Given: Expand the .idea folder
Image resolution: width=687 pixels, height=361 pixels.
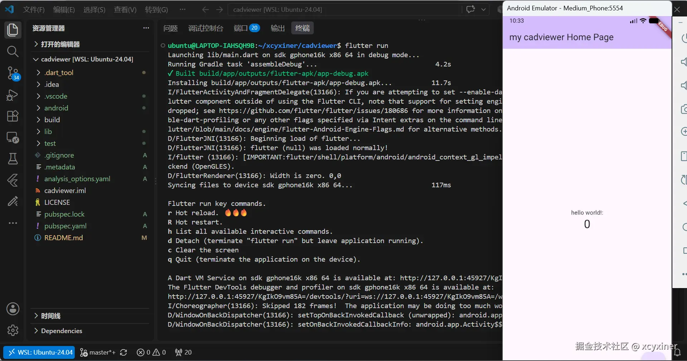Looking at the screenshot, I should click(90, 84).
